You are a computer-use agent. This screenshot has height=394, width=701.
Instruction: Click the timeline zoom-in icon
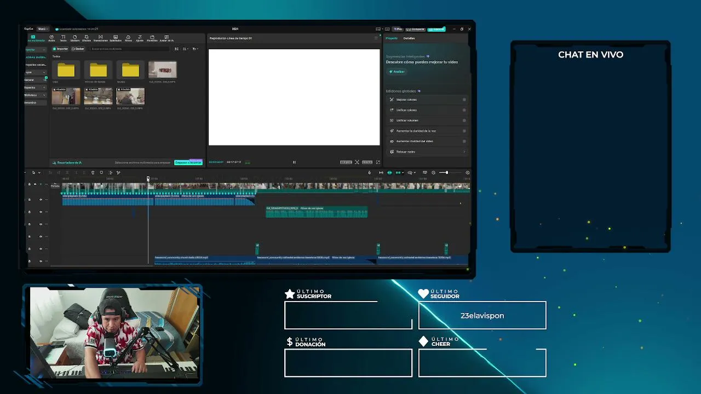coord(467,172)
